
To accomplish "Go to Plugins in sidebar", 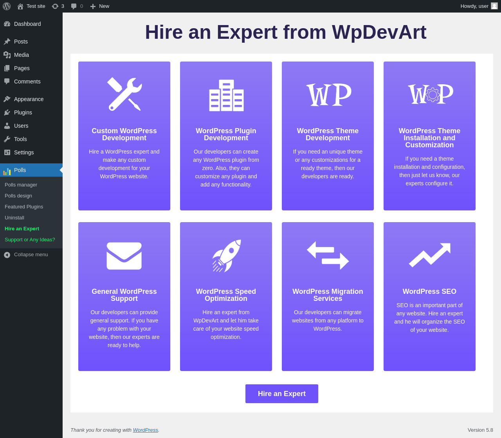I will click(31, 112).
